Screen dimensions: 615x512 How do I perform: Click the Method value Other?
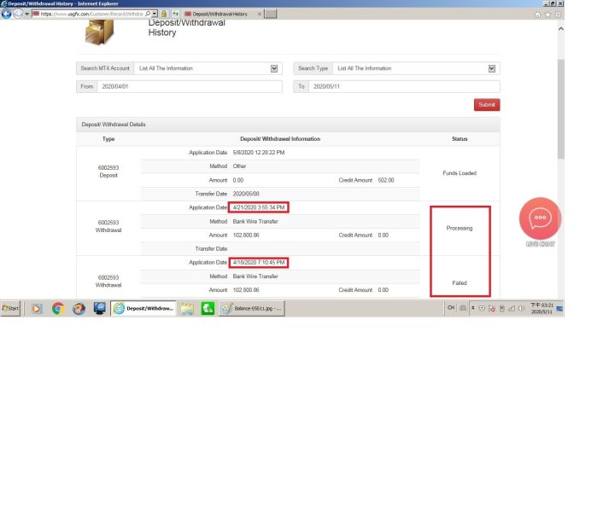(239, 166)
